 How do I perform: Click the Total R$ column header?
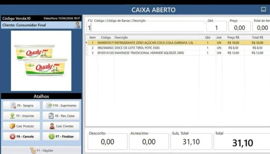point(257,37)
